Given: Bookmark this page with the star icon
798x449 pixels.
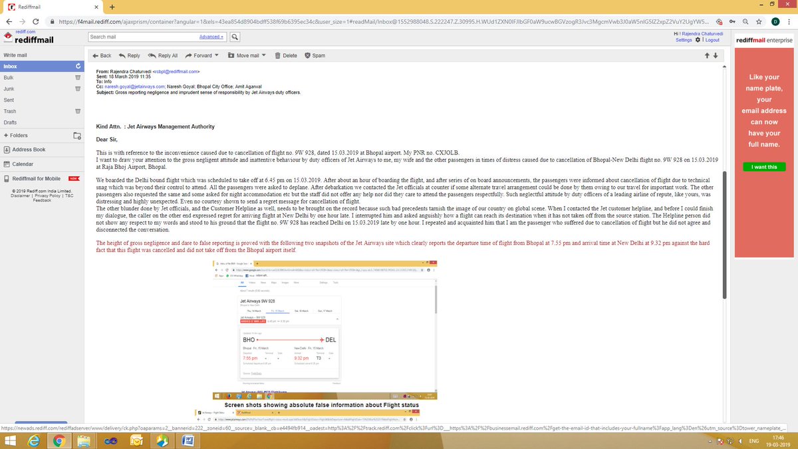Looking at the screenshot, I should [759, 21].
